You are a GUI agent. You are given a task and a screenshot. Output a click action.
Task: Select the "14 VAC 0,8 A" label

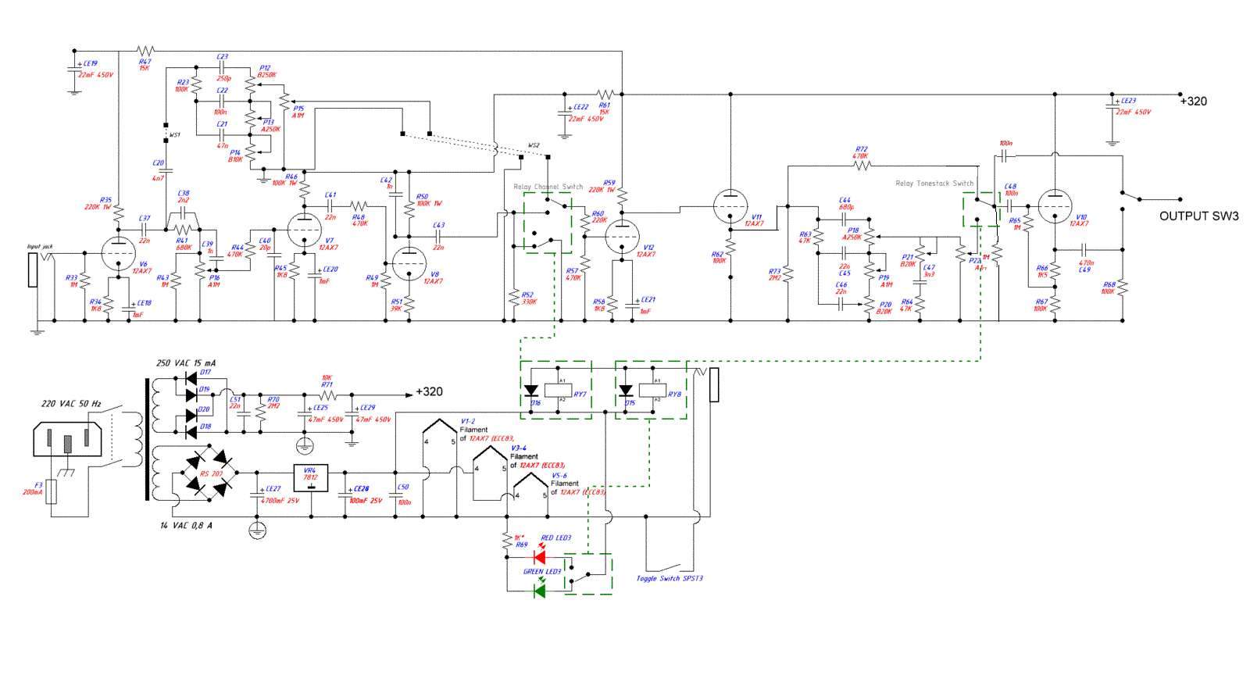coord(187,526)
